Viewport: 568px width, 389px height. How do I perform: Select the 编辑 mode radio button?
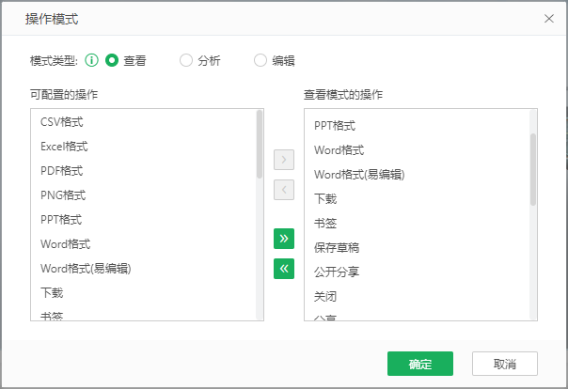click(260, 60)
